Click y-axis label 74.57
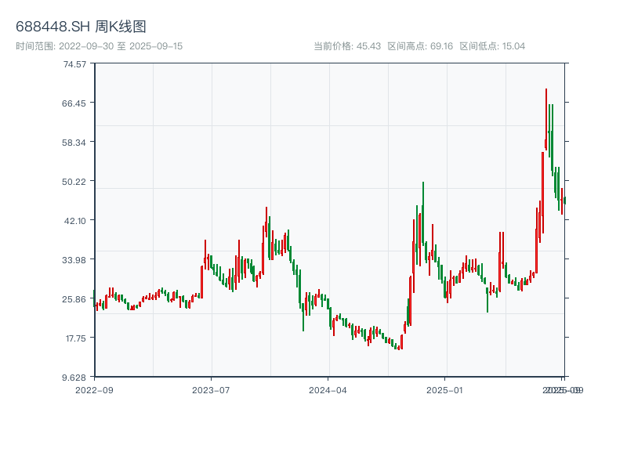The image size is (627, 470). pos(74,64)
